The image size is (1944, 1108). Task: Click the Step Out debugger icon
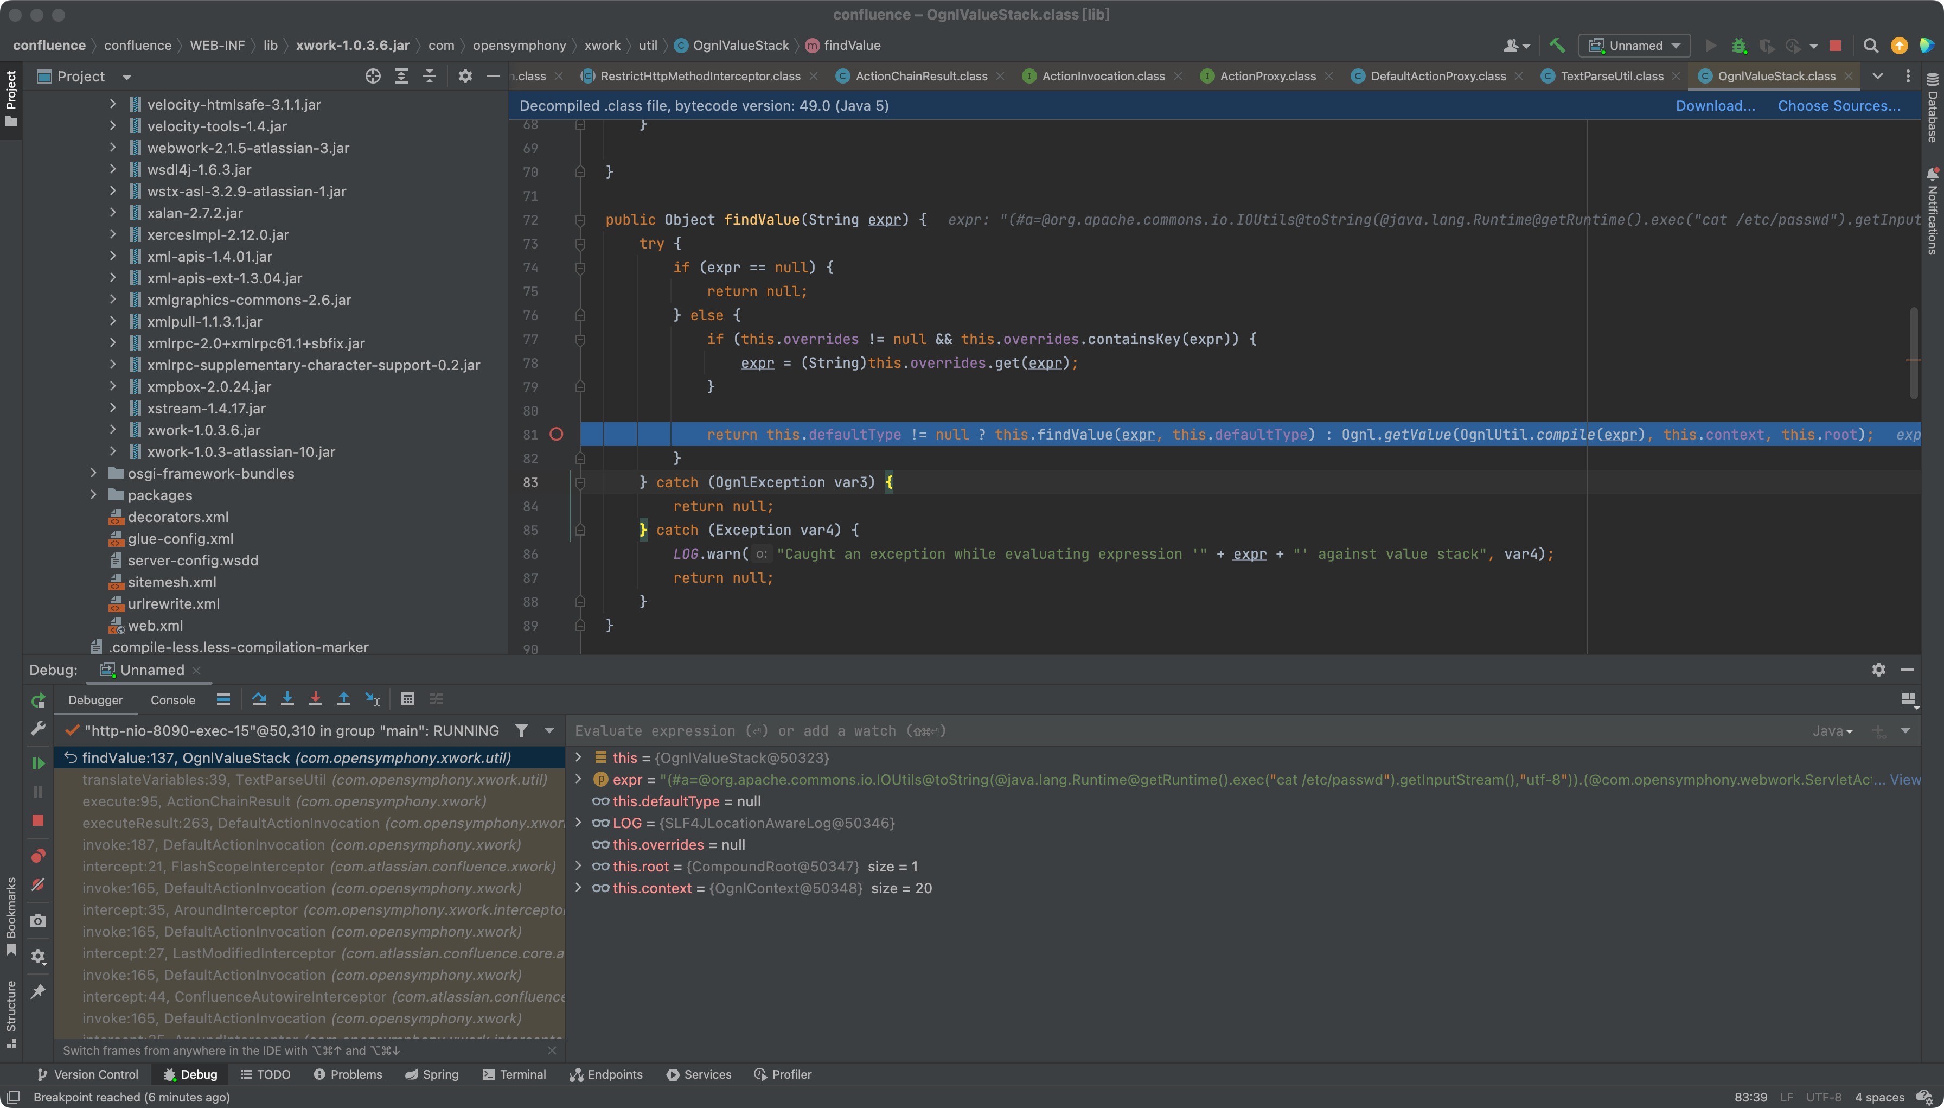click(344, 699)
